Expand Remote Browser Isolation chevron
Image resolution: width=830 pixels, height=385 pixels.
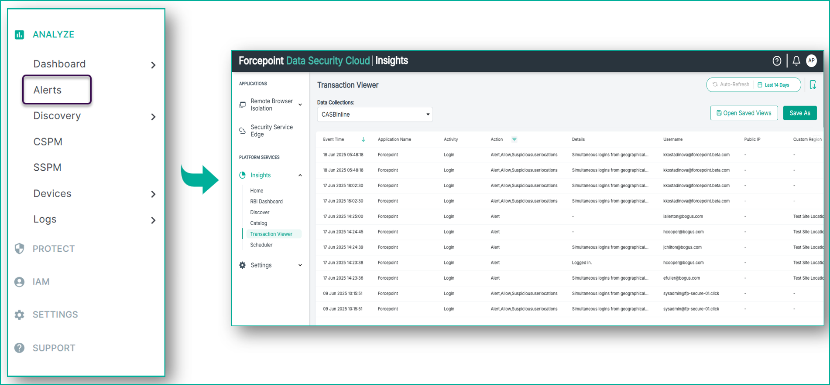300,105
